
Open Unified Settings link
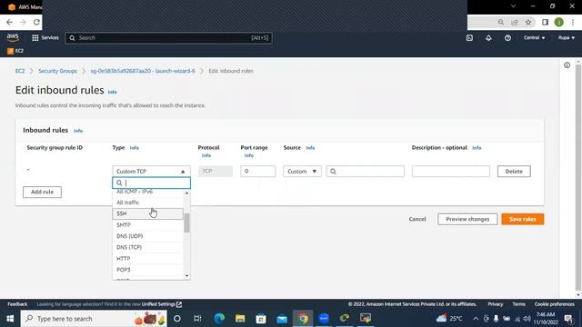click(162, 304)
